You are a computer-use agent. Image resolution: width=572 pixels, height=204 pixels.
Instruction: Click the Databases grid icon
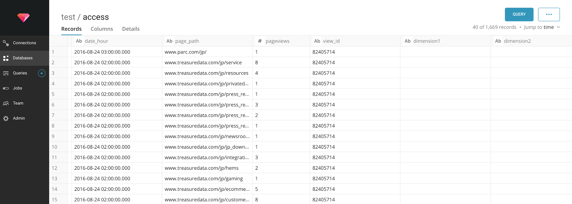pyautogui.click(x=6, y=58)
